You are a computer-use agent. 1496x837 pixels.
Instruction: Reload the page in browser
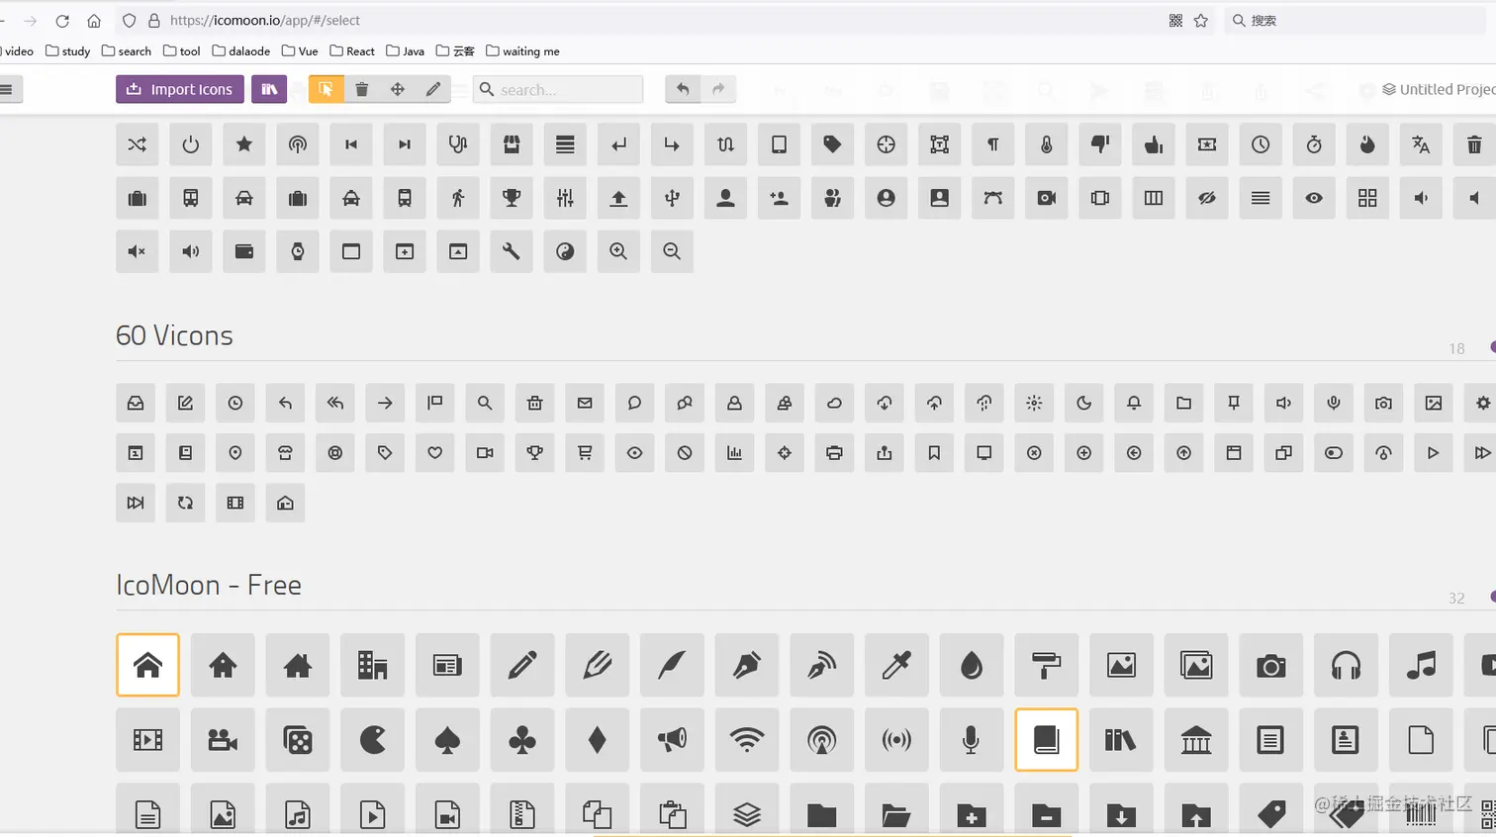coord(62,20)
